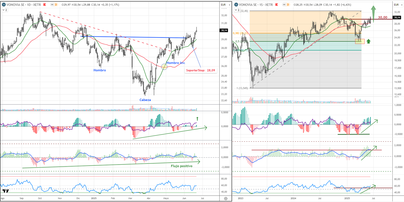This screenshot has width=404, height=202.
Task: Collapse the indicator legend on the 1S chart
Action: coord(237,10)
